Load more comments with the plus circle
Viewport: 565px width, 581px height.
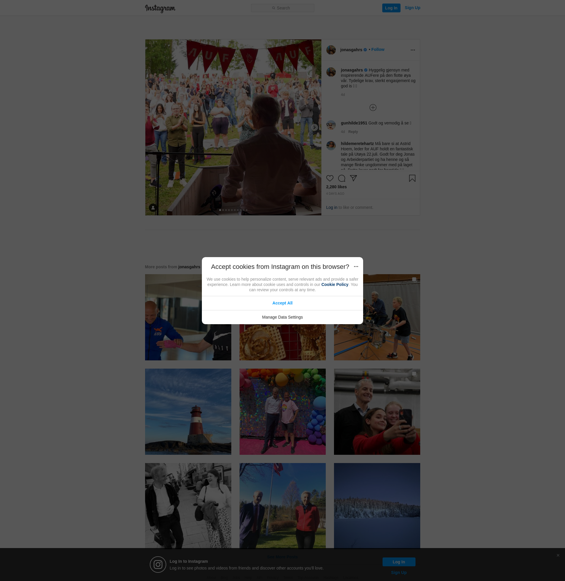click(x=373, y=108)
